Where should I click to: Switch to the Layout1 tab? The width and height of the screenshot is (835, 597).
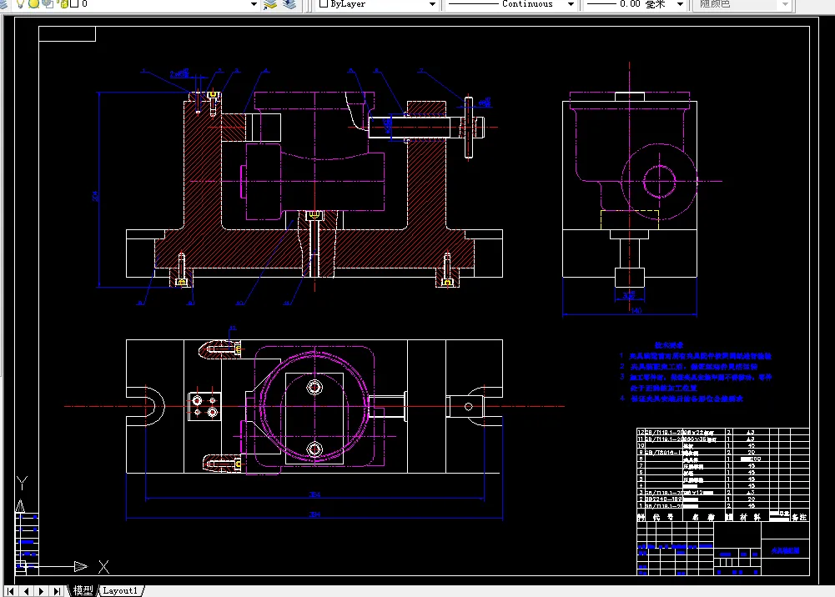(120, 590)
